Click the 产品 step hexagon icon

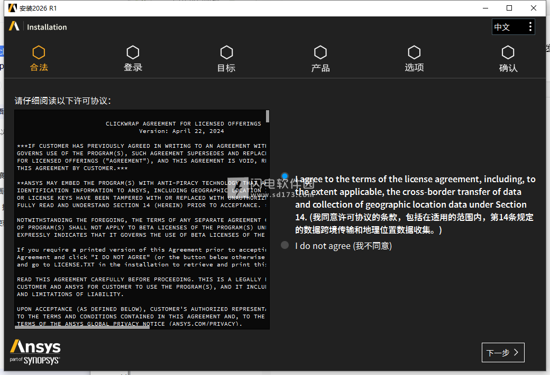click(x=320, y=52)
